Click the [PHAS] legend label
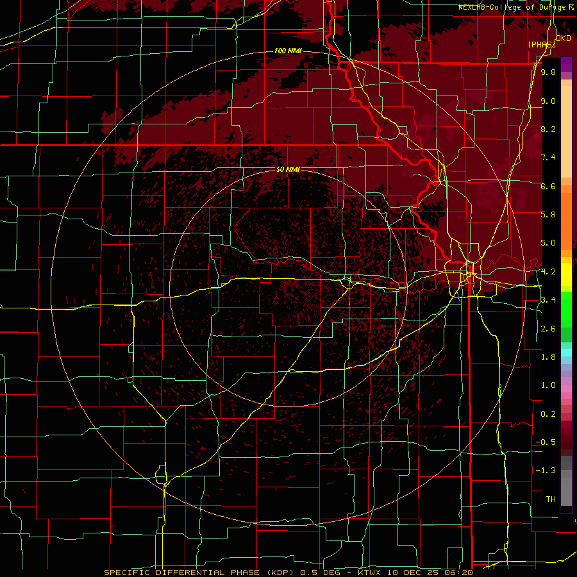This screenshot has height=577, width=577. coord(542,44)
